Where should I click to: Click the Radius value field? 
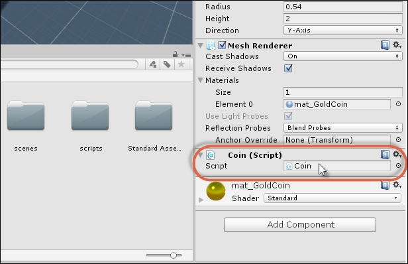(342, 7)
